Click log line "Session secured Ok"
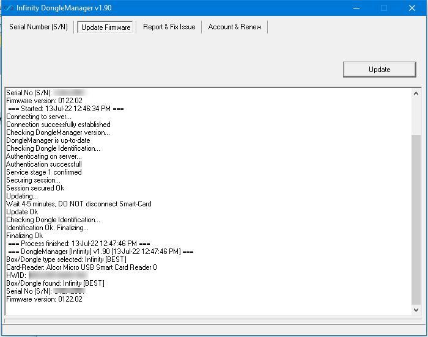Image resolution: width=428 pixels, height=337 pixels. [x=35, y=188]
